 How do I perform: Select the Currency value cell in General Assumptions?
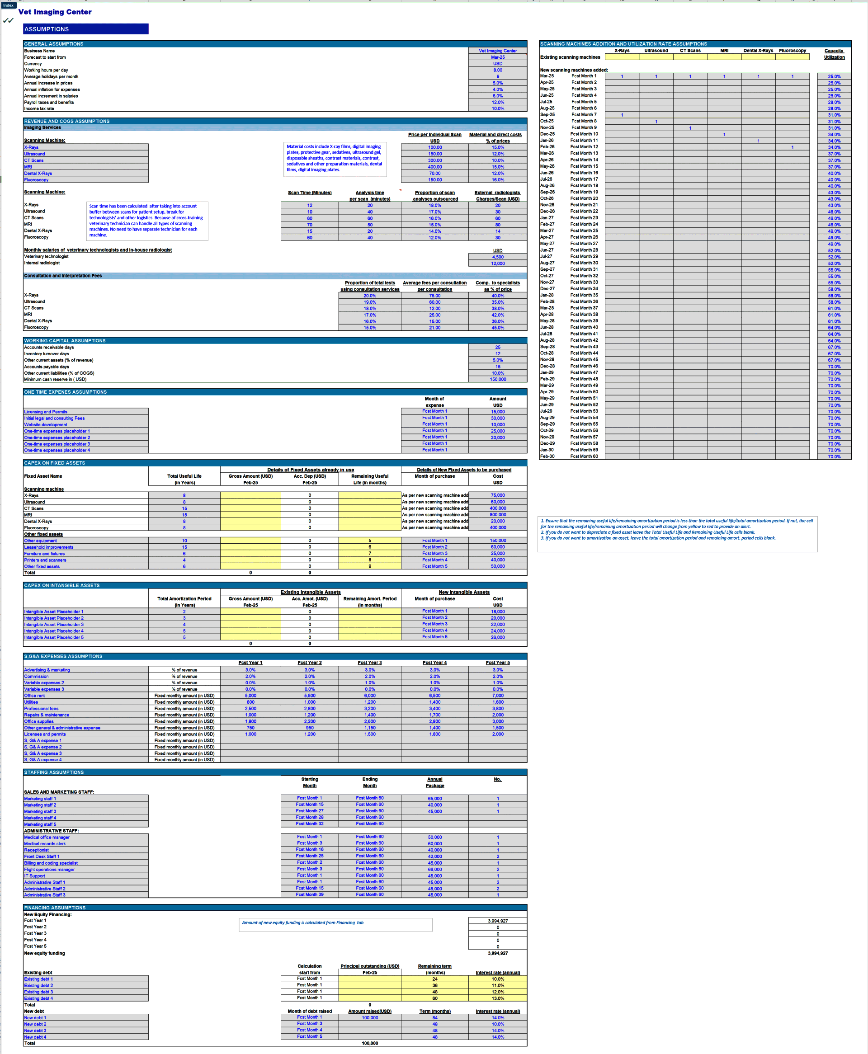(x=497, y=63)
